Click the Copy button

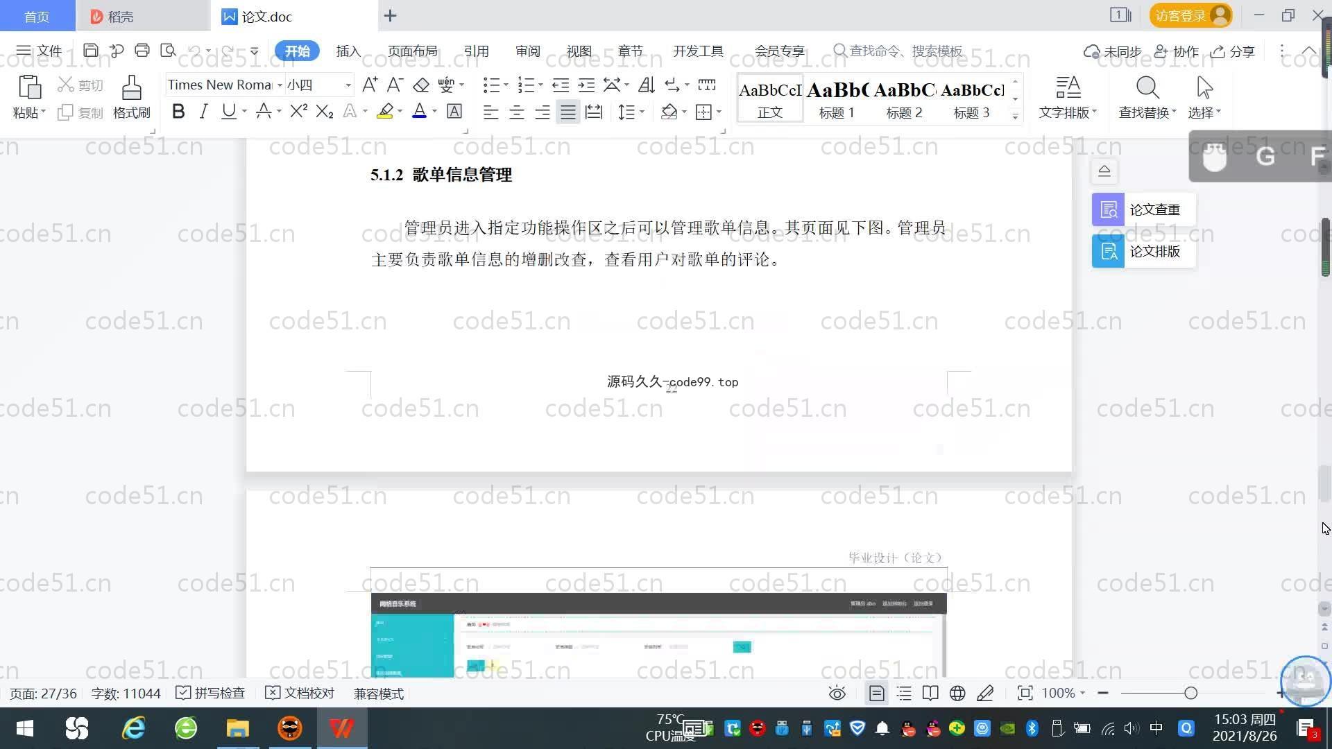80,112
